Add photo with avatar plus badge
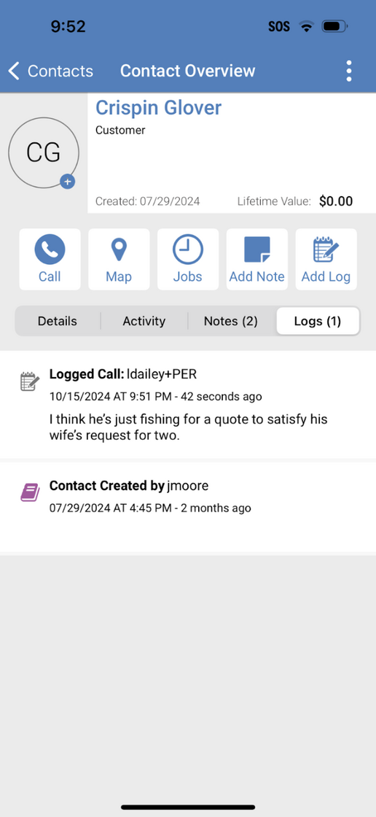 coord(68,182)
